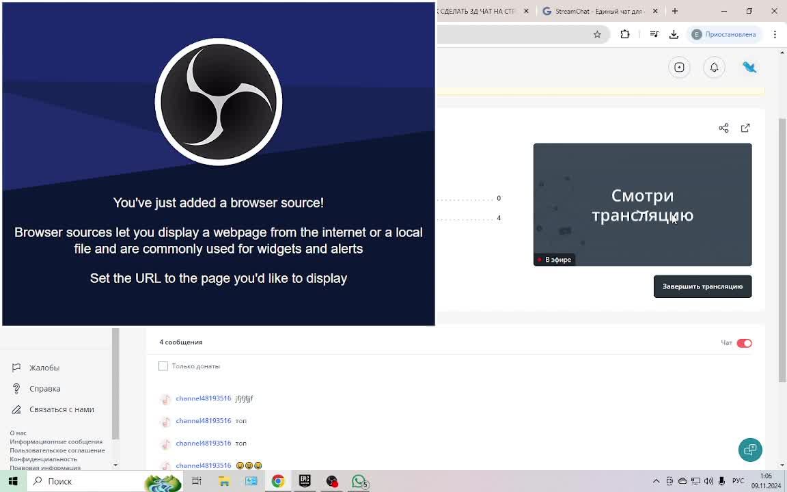
Task: Open the Chrome three-dot menu
Action: click(x=775, y=35)
